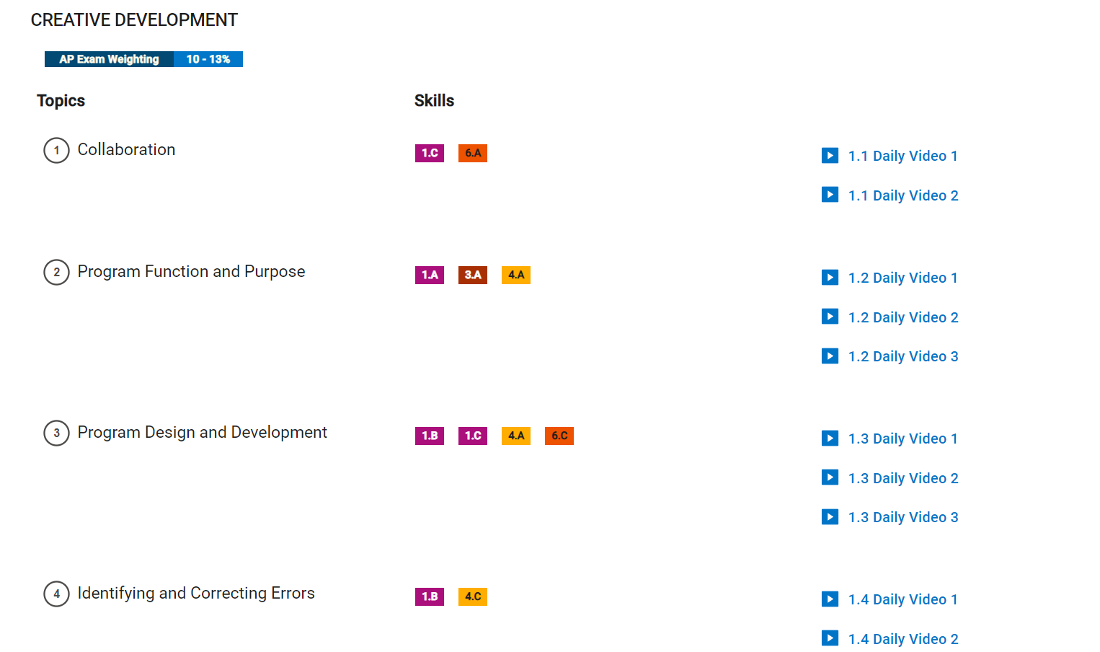Image resolution: width=1100 pixels, height=652 pixels.
Task: Select skill tag 3.A for Program Function and Purpose
Action: pyautogui.click(x=473, y=275)
